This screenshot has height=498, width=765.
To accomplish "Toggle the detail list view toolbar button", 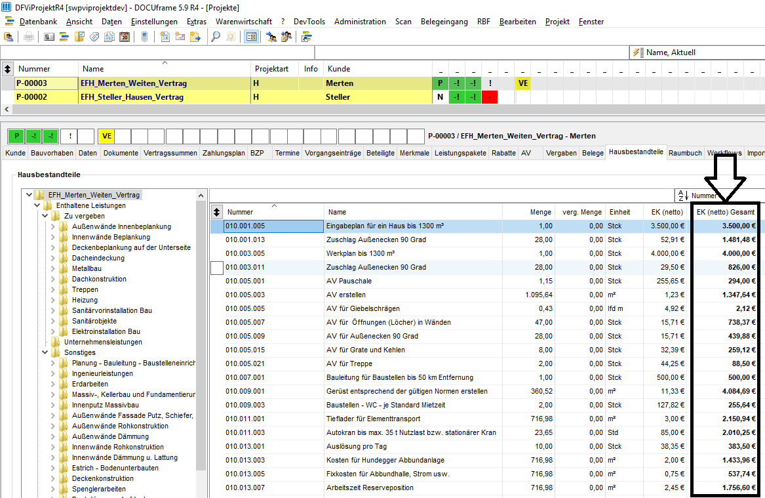I will point(251,37).
